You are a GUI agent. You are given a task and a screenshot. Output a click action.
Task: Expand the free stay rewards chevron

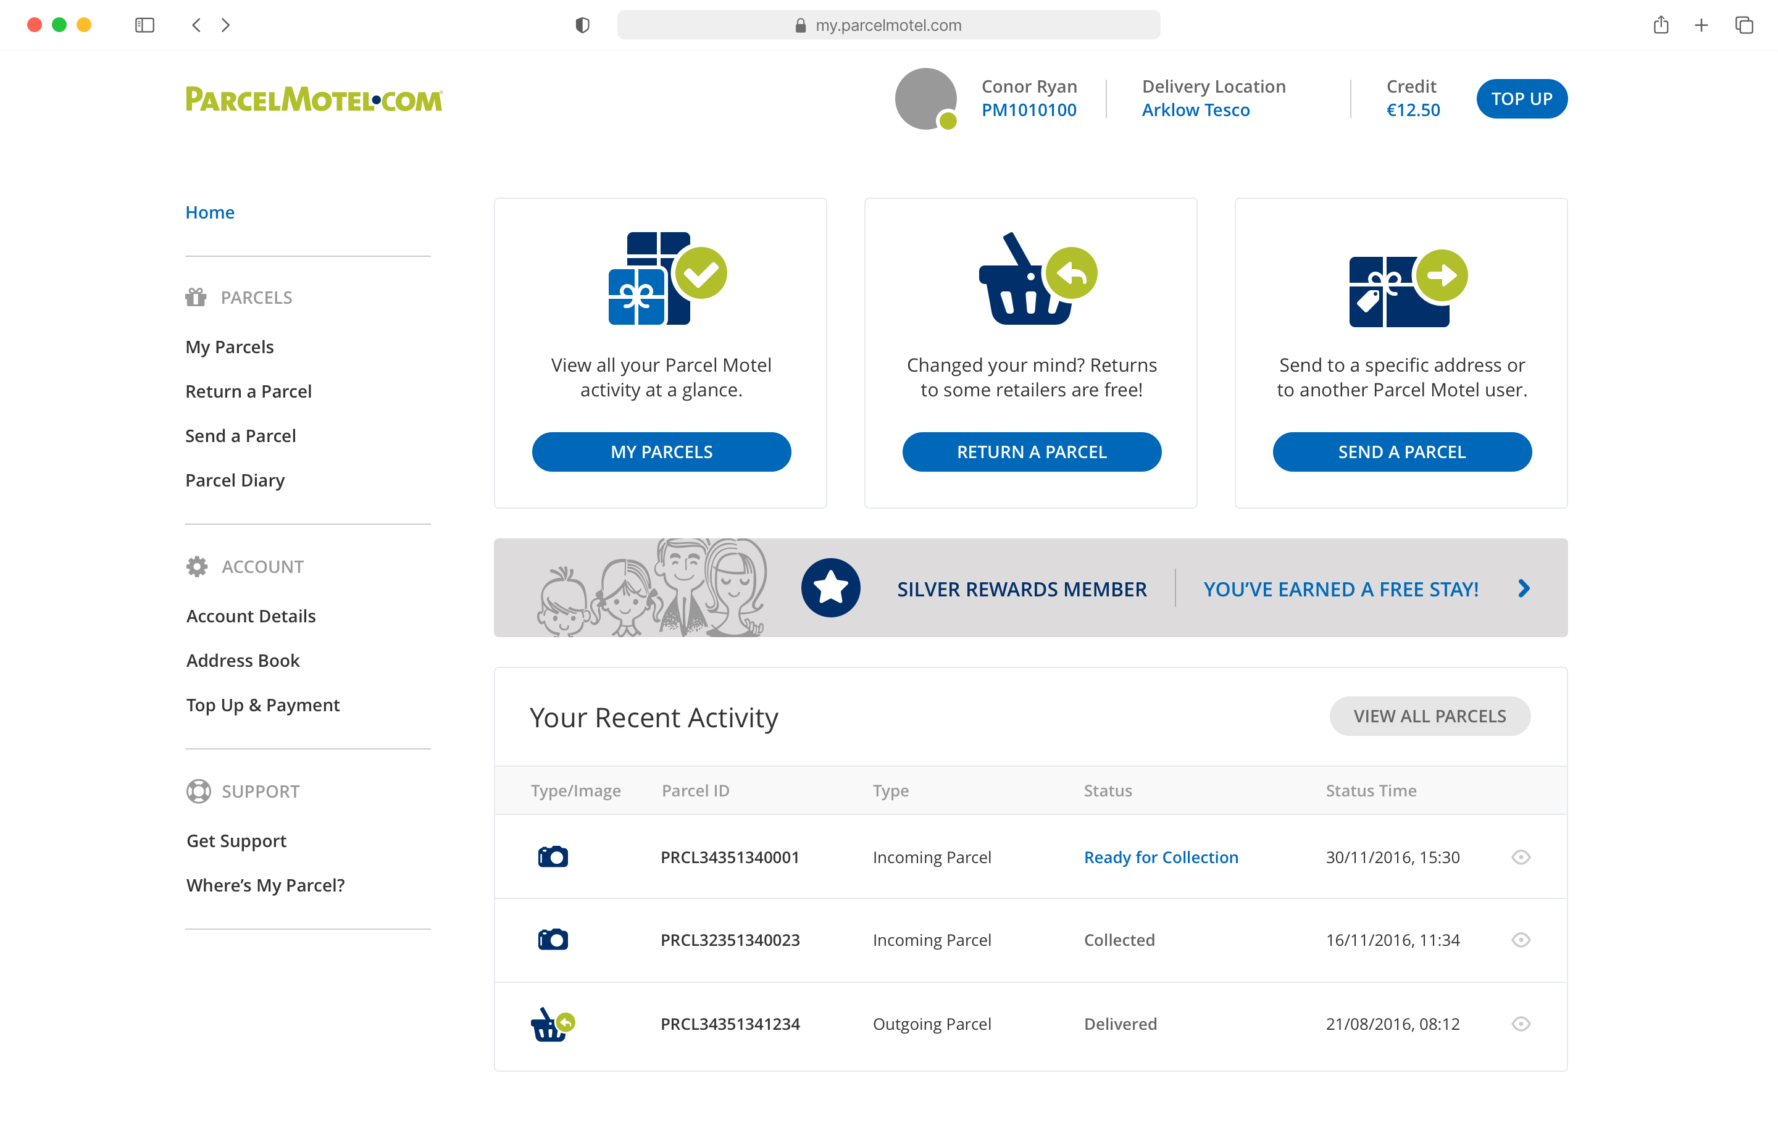pyautogui.click(x=1524, y=588)
